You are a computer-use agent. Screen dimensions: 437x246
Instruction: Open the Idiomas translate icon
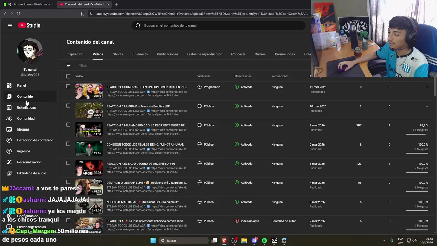pos(9,129)
